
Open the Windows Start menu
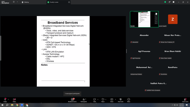pos(2,105)
